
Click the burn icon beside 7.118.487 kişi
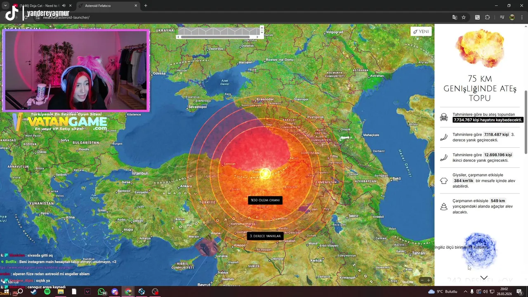tap(444, 137)
